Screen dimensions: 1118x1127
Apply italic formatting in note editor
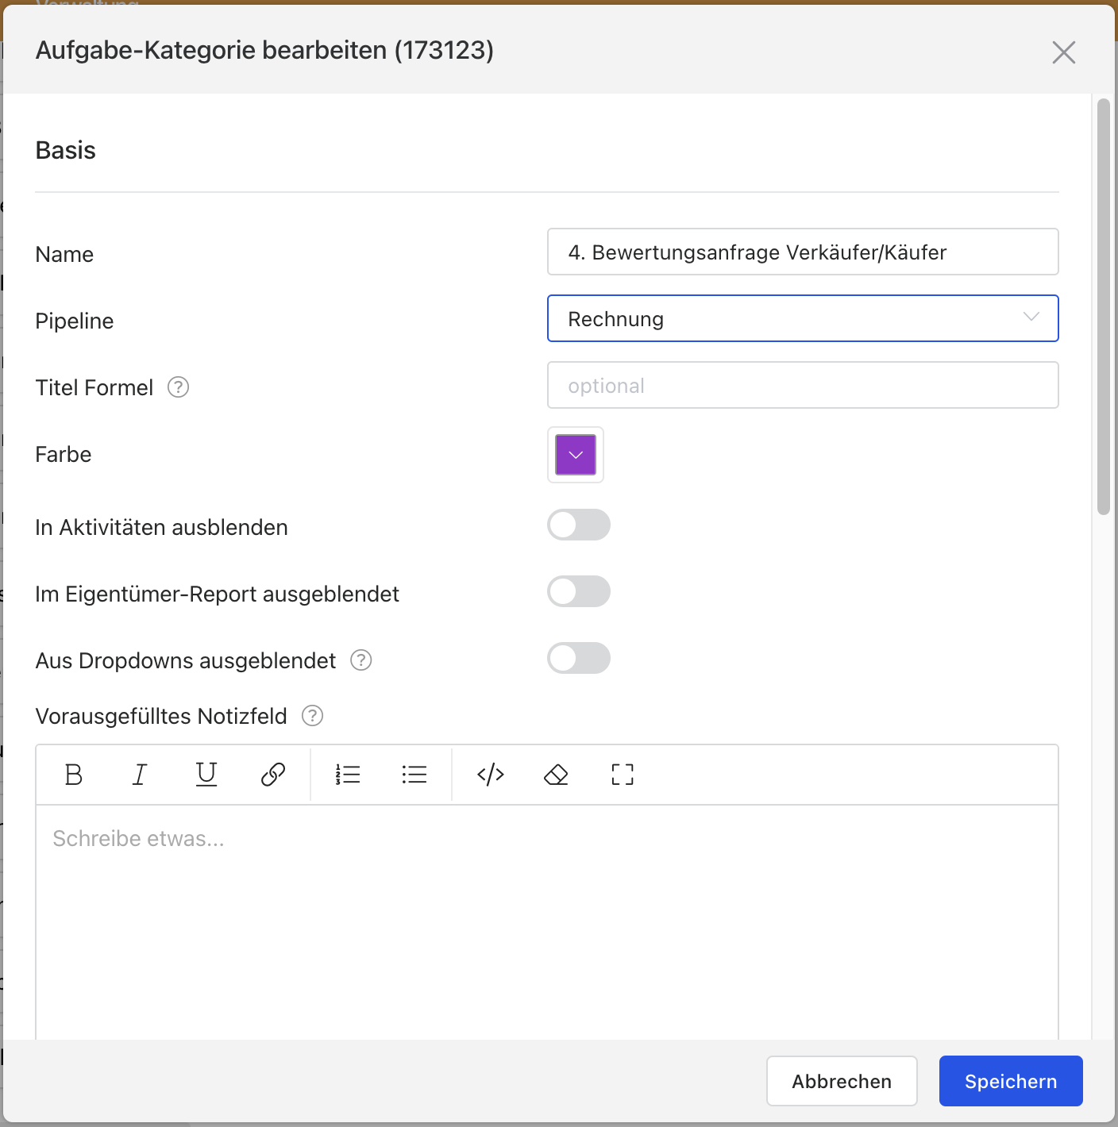[x=140, y=774]
